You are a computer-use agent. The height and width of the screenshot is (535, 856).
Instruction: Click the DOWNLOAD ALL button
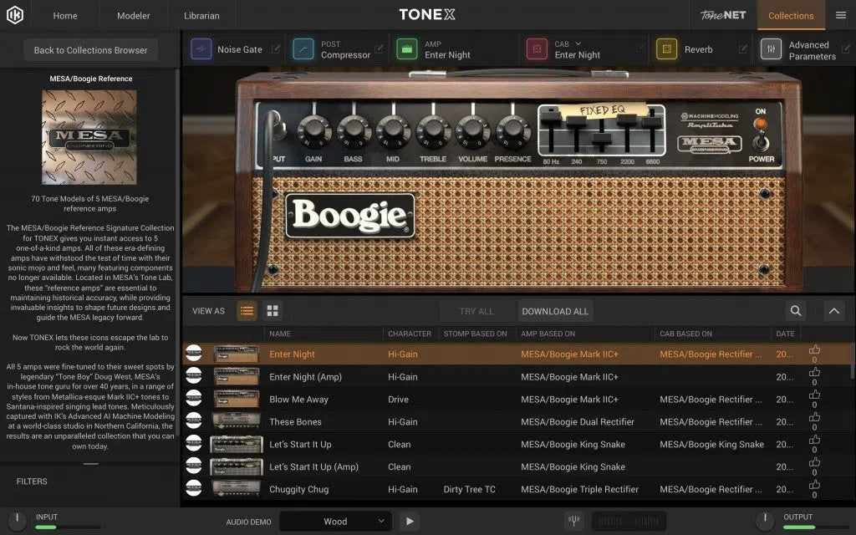tap(555, 310)
